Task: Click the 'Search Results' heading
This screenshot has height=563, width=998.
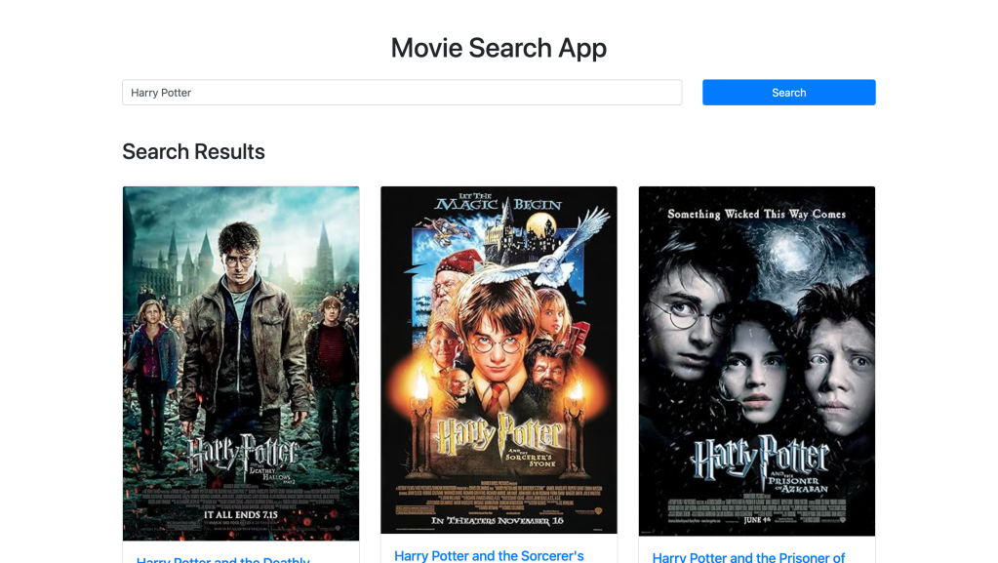Action: (193, 151)
